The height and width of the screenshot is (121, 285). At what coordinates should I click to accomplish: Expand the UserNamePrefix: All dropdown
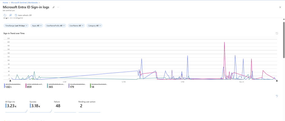[x=55, y=26]
